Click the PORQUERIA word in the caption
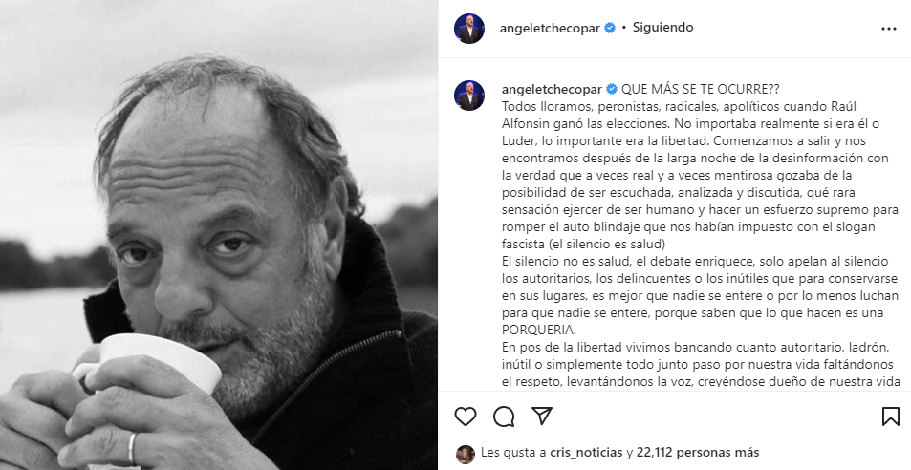Screen dimensions: 911x470 point(538,331)
